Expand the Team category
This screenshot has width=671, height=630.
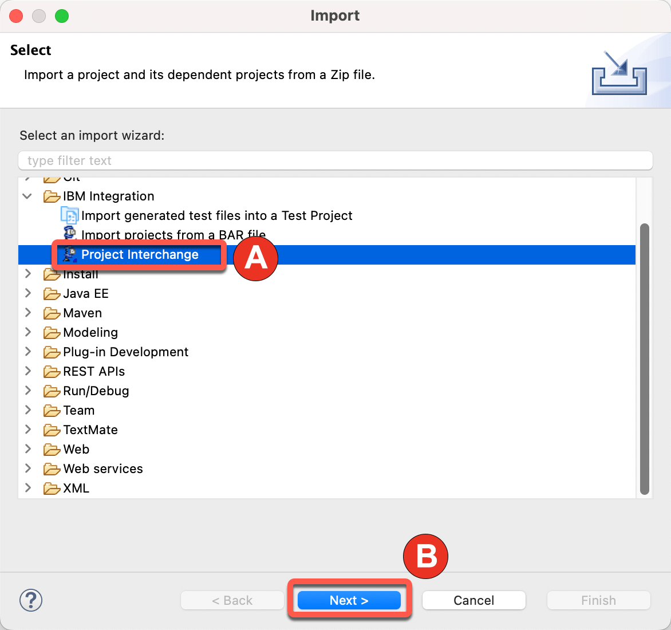(27, 410)
